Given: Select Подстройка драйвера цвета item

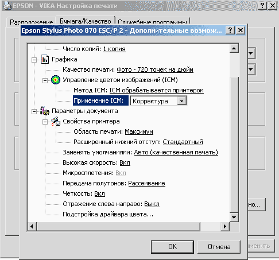Looking at the screenshot, I should point(108,214).
